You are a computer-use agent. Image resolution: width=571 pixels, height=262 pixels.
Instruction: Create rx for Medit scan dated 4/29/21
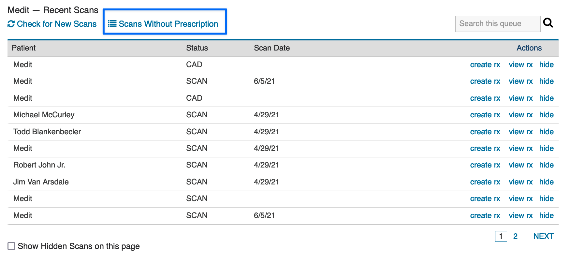click(x=485, y=148)
